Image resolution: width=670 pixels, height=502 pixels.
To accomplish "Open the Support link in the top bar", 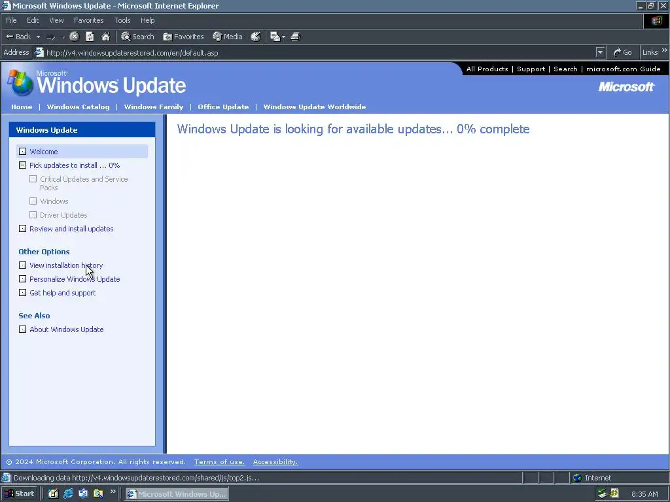I will pos(531,69).
